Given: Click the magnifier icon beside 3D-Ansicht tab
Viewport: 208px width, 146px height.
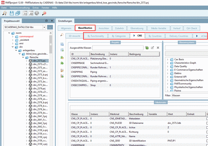Looking at the screenshot, I should [62, 35].
